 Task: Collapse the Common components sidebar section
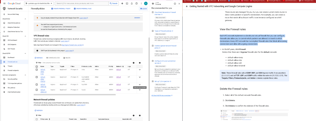tap(25, 75)
